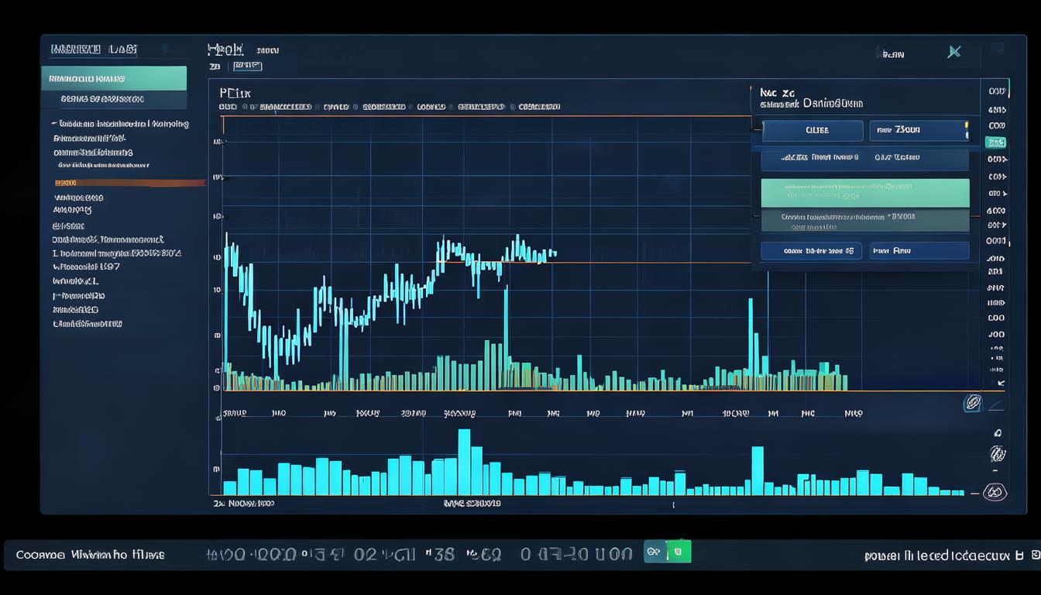1041x595 pixels.
Task: Open the top-left underlined title menu in the sidebar
Action: click(x=93, y=50)
